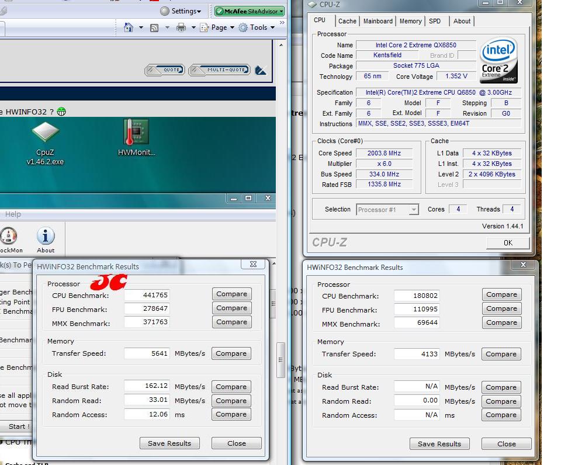Click the Name field Intel Core 2 Extreme QX6850
This screenshot has width=561, height=465.
click(x=415, y=45)
